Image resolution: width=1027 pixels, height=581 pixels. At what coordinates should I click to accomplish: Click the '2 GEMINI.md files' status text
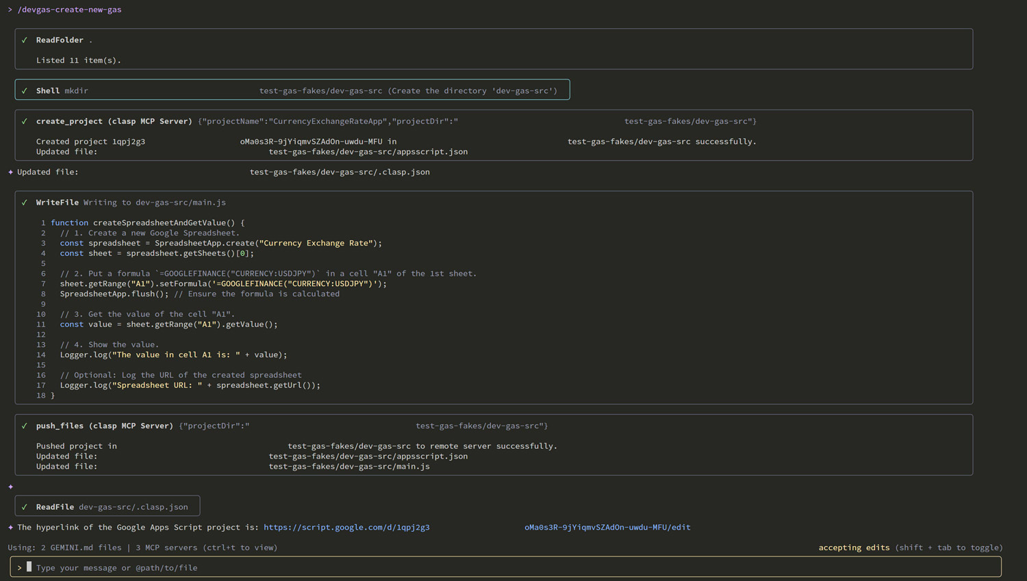point(81,547)
